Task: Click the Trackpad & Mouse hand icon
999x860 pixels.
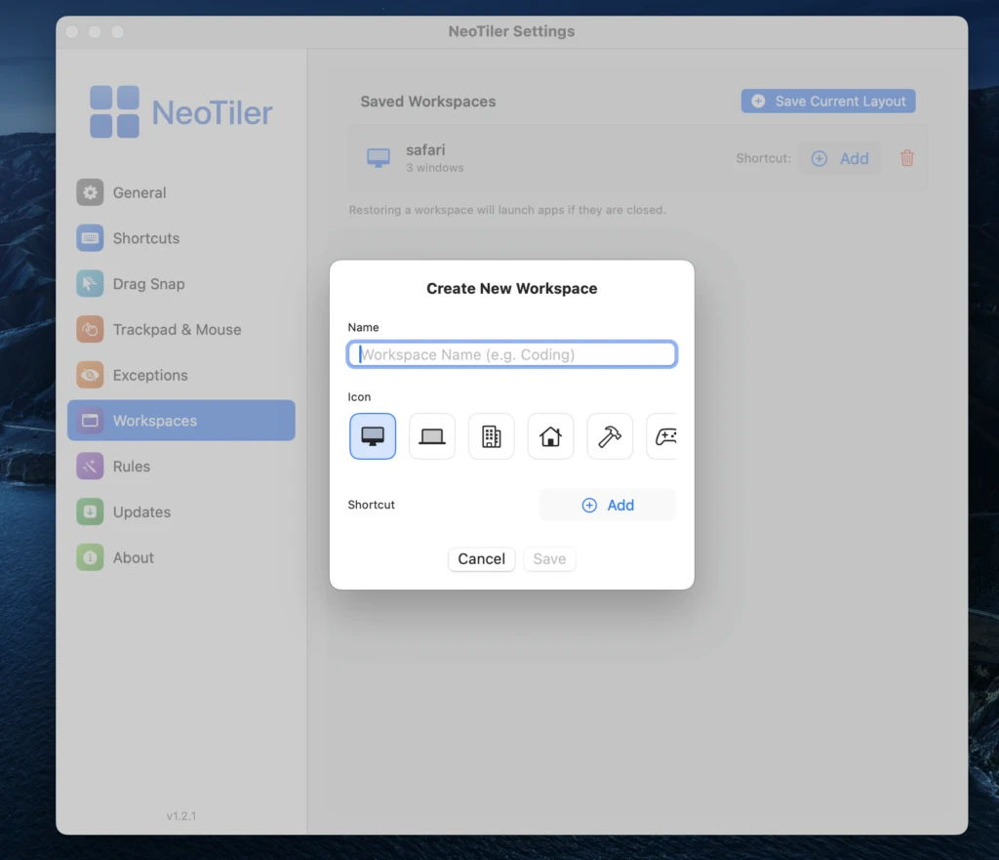Action: [90, 330]
